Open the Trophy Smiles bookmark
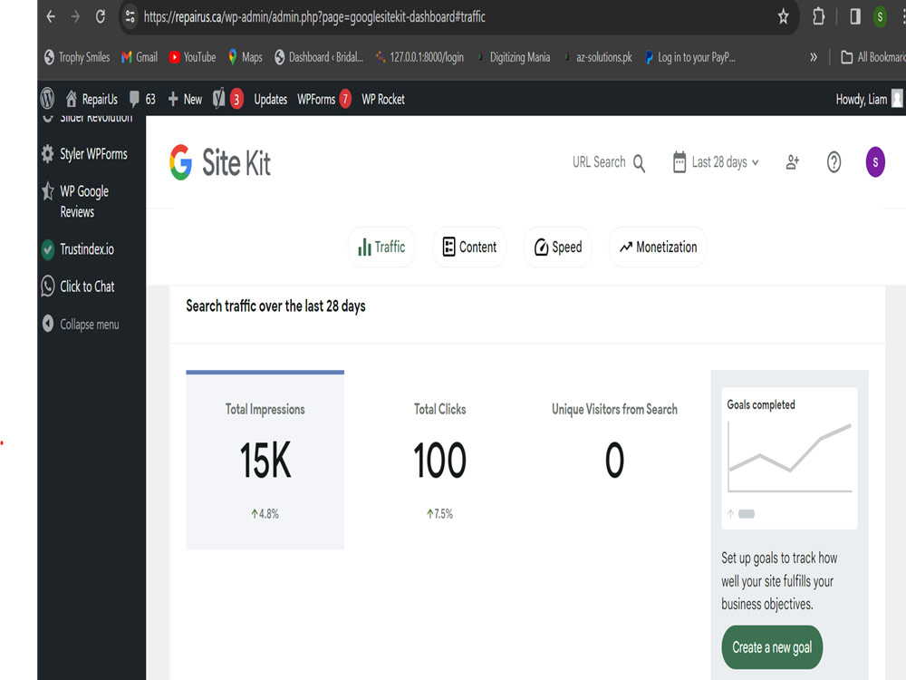The width and height of the screenshot is (906, 680). (x=77, y=57)
